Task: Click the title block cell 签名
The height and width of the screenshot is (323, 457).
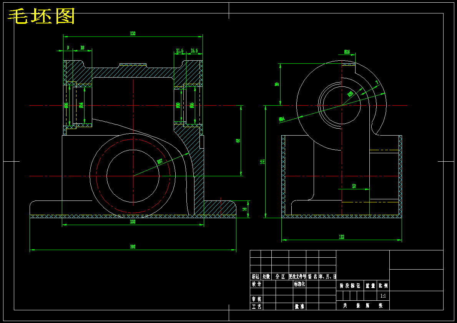Action: (312, 277)
